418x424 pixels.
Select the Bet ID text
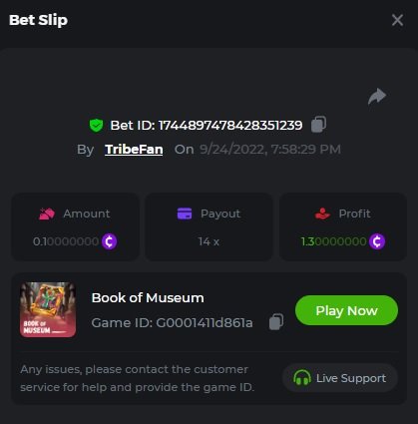coord(207,126)
